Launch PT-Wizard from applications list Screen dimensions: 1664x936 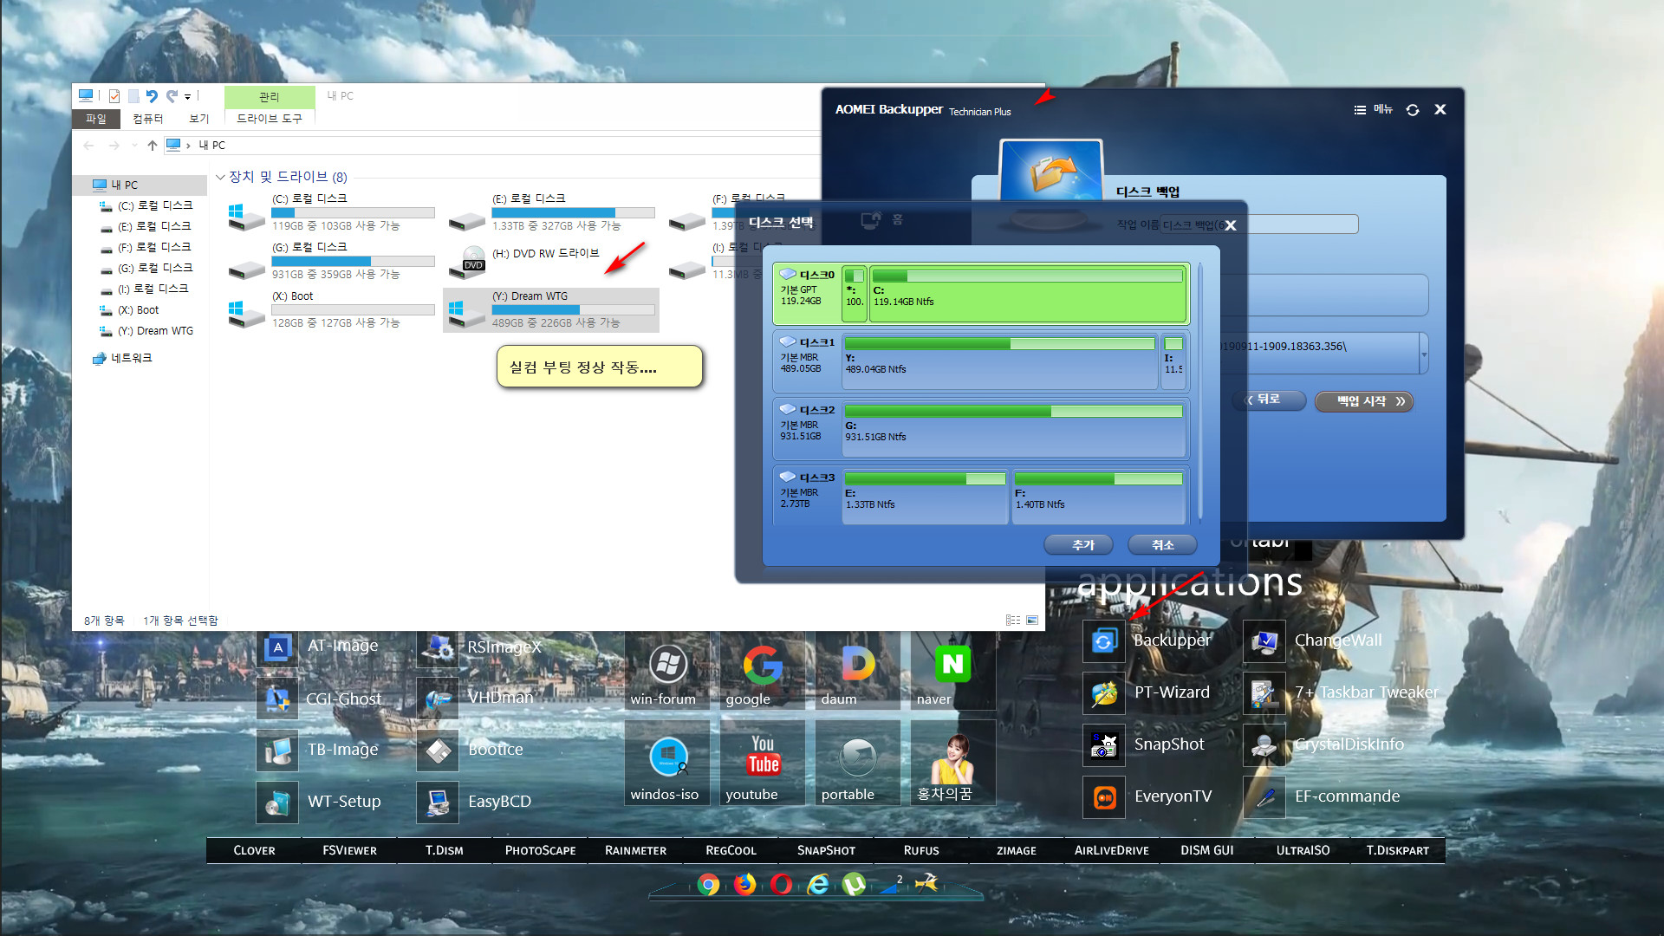[1103, 693]
